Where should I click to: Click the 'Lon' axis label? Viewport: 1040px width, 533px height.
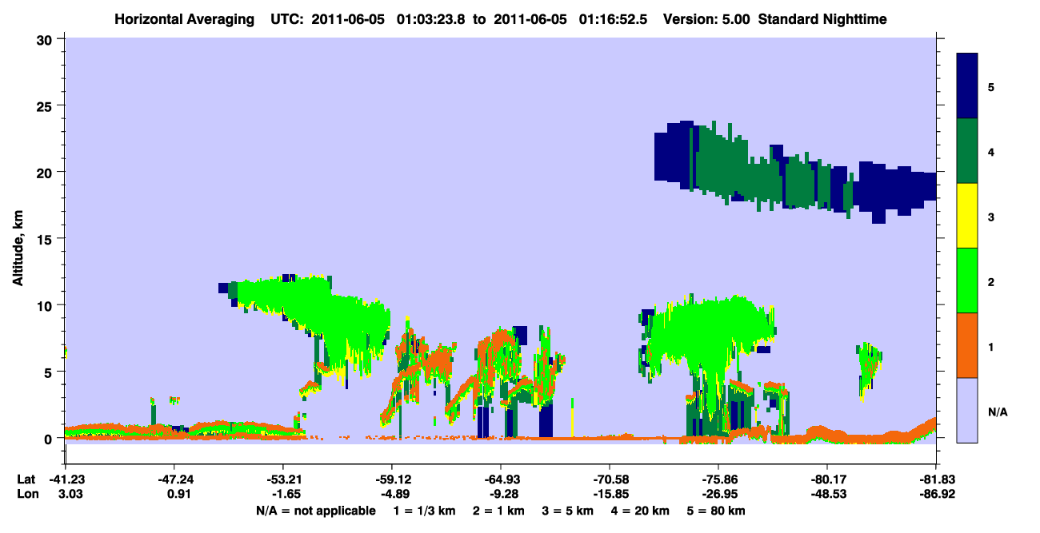click(x=27, y=494)
